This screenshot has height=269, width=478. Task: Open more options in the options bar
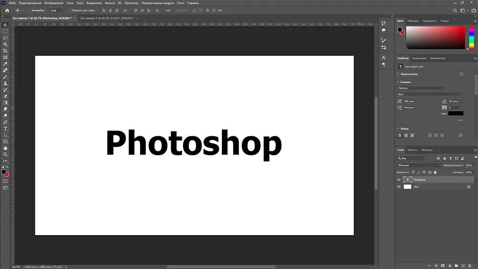pos(168,11)
